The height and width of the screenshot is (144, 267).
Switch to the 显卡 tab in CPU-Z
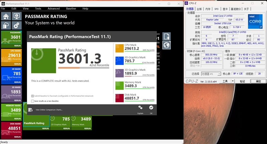point(225,9)
